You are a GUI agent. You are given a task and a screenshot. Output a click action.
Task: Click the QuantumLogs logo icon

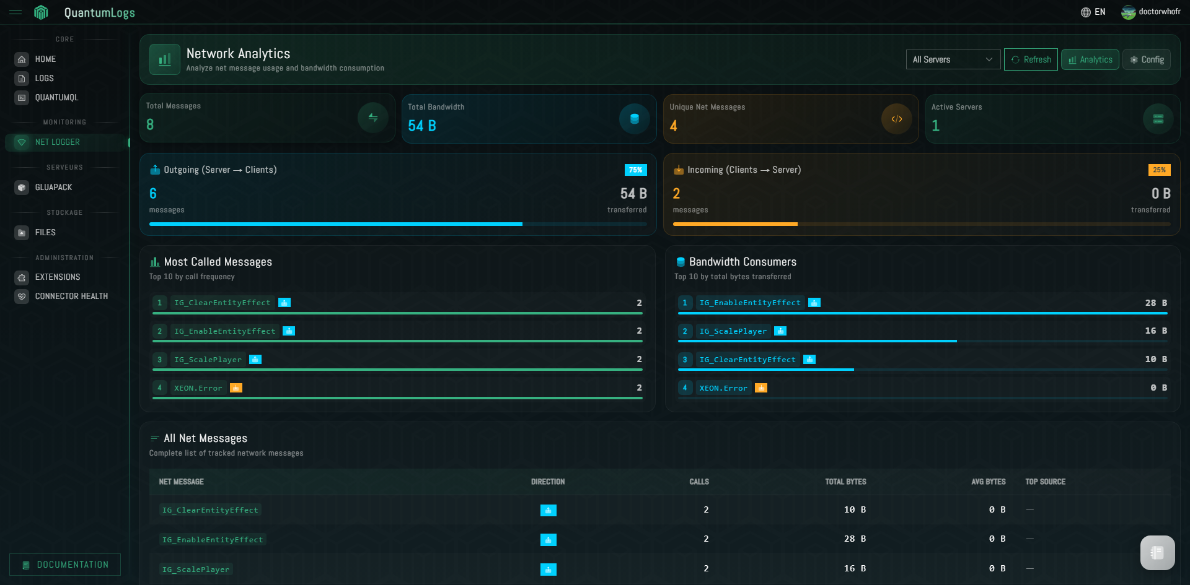(x=41, y=12)
